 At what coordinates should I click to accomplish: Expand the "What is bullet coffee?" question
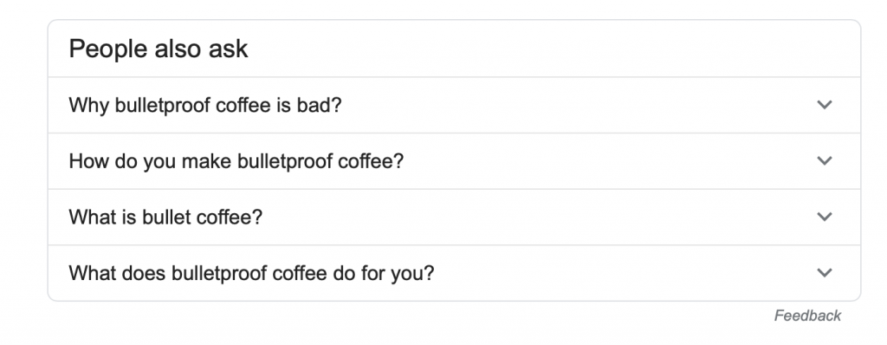(x=454, y=217)
